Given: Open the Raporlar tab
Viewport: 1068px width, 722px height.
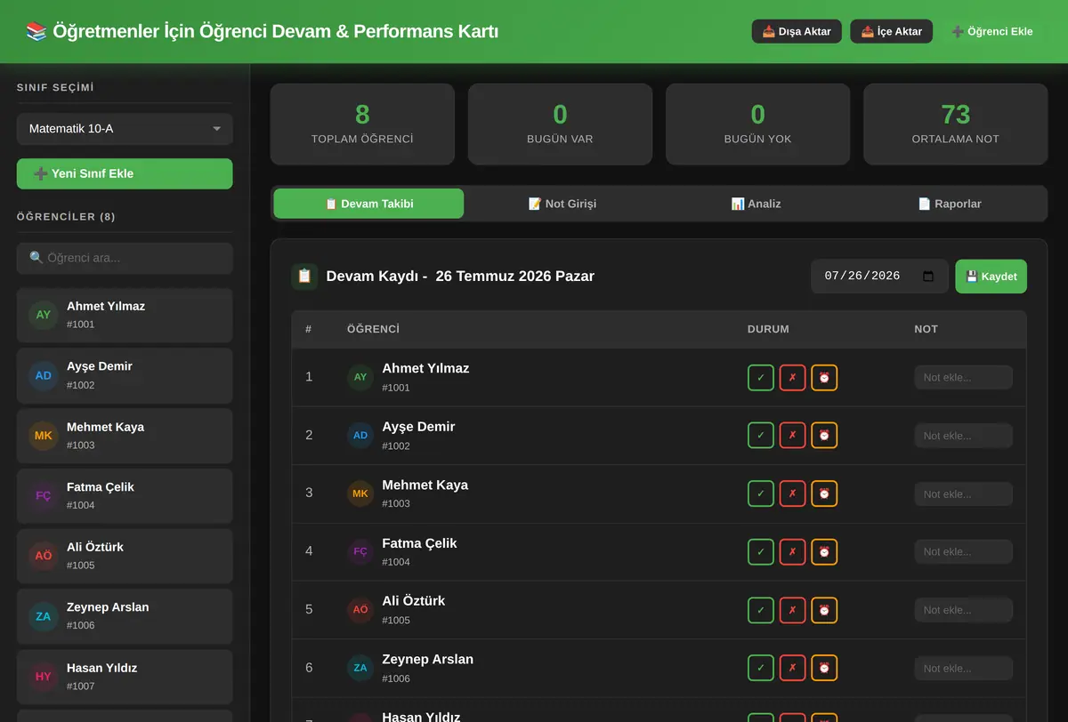Looking at the screenshot, I should click(x=950, y=204).
